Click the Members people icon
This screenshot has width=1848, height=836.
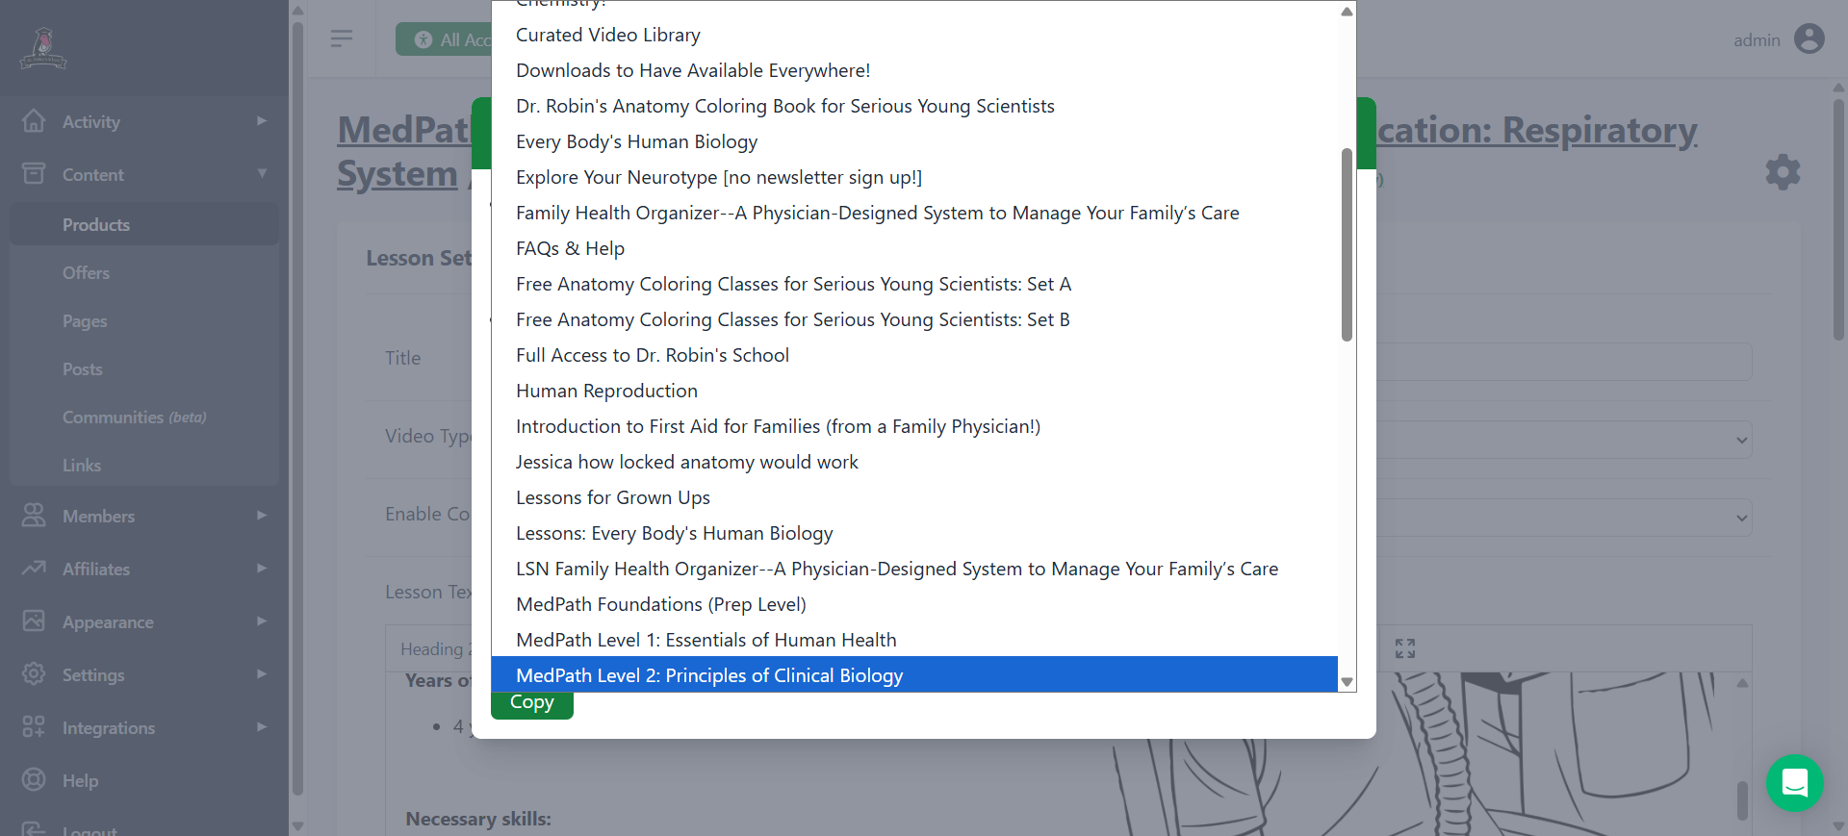click(x=34, y=516)
